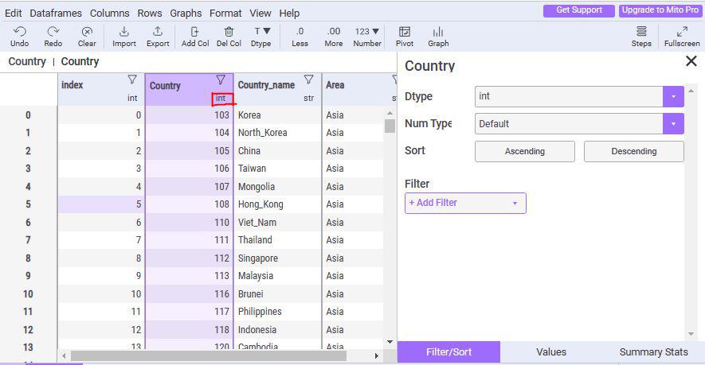Open the Dataframes menu
705x365 pixels.
pos(56,13)
